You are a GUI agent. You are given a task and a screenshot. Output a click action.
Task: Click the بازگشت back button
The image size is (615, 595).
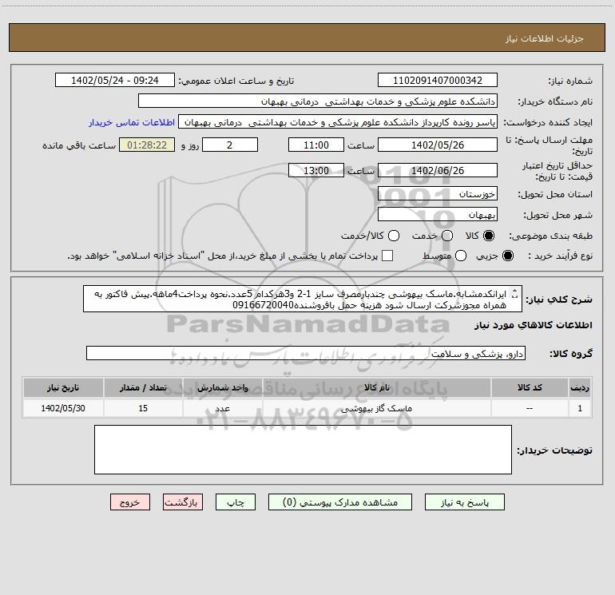(183, 502)
